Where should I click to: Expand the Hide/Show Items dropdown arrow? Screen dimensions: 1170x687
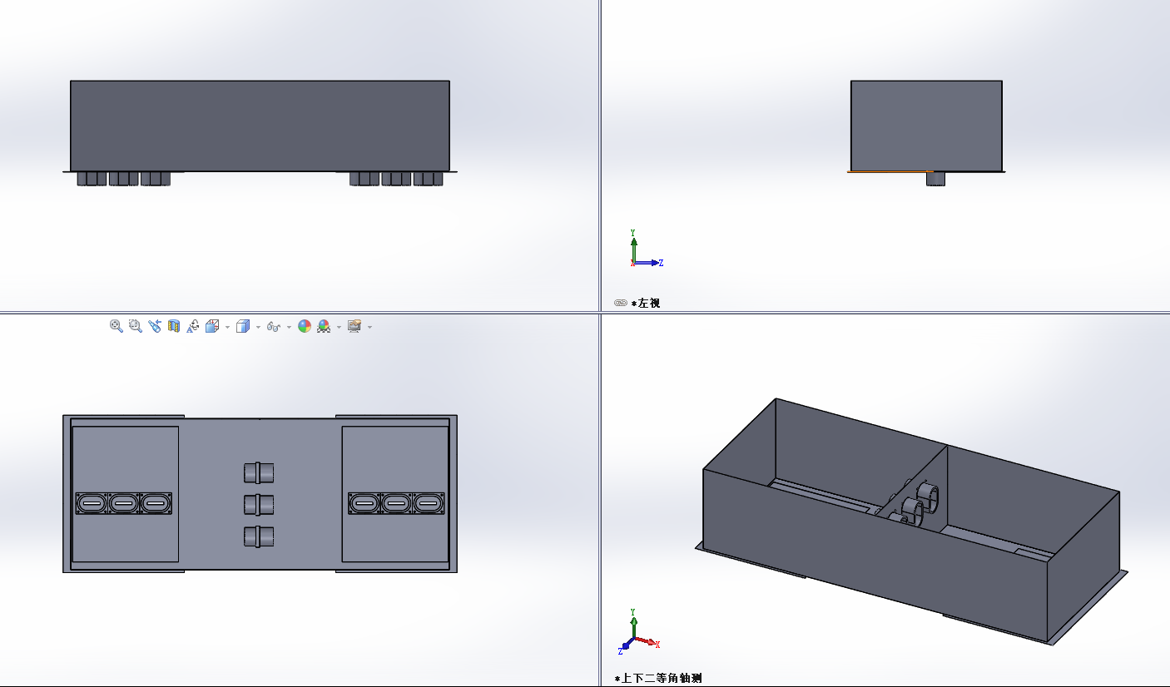pos(289,327)
